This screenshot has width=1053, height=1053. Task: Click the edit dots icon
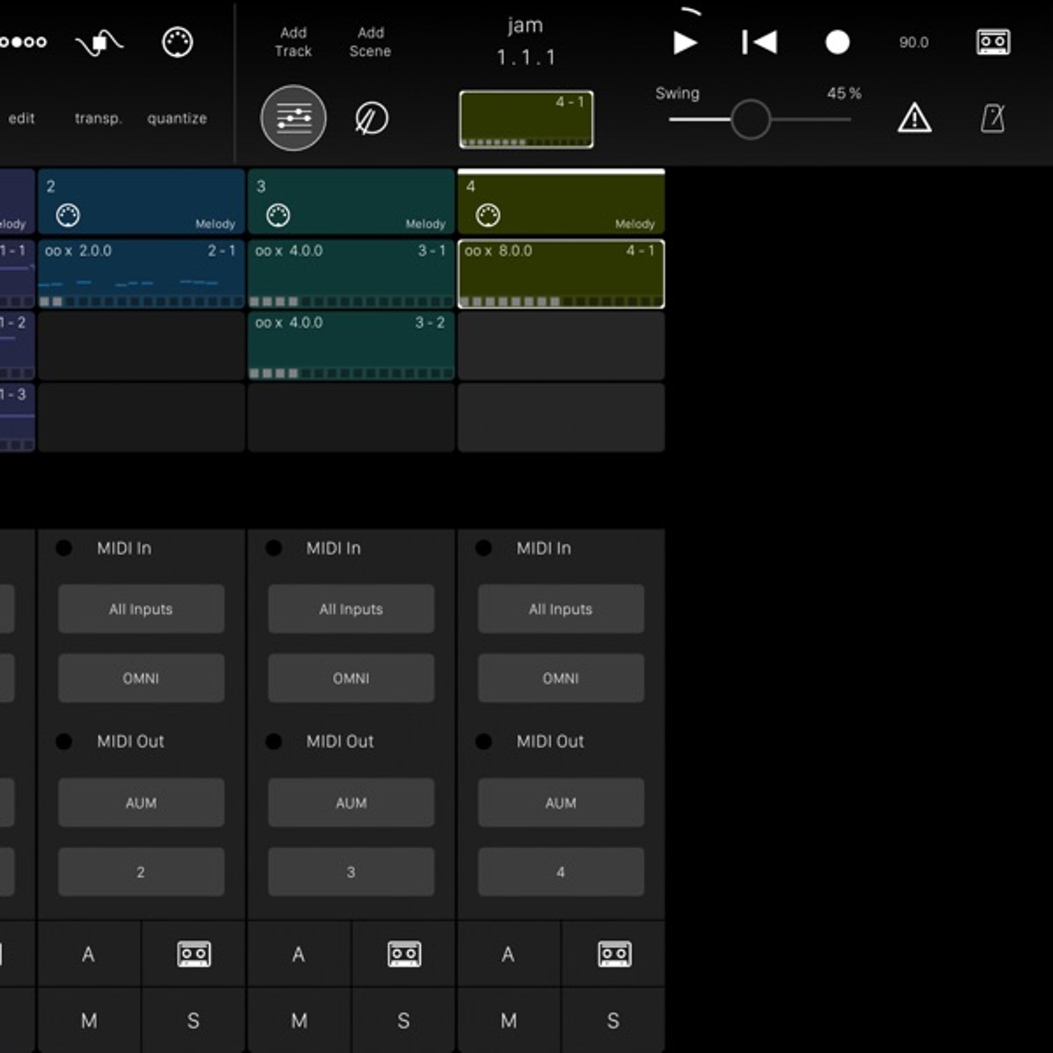coord(23,42)
